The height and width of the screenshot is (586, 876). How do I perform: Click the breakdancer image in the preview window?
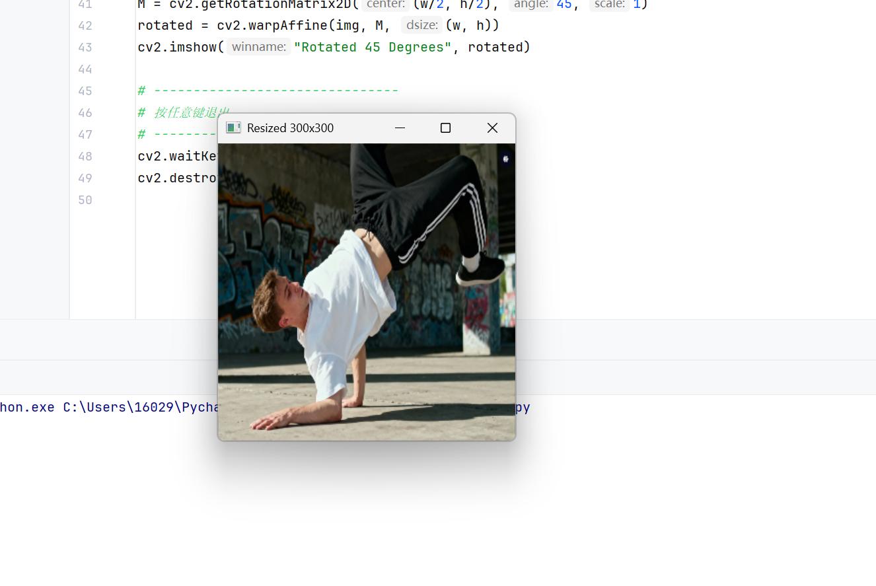pos(367,291)
